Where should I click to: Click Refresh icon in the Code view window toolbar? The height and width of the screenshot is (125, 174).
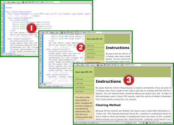click(39, 2)
